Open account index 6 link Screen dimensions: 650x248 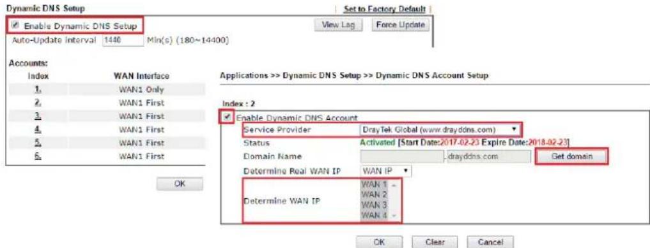point(38,156)
